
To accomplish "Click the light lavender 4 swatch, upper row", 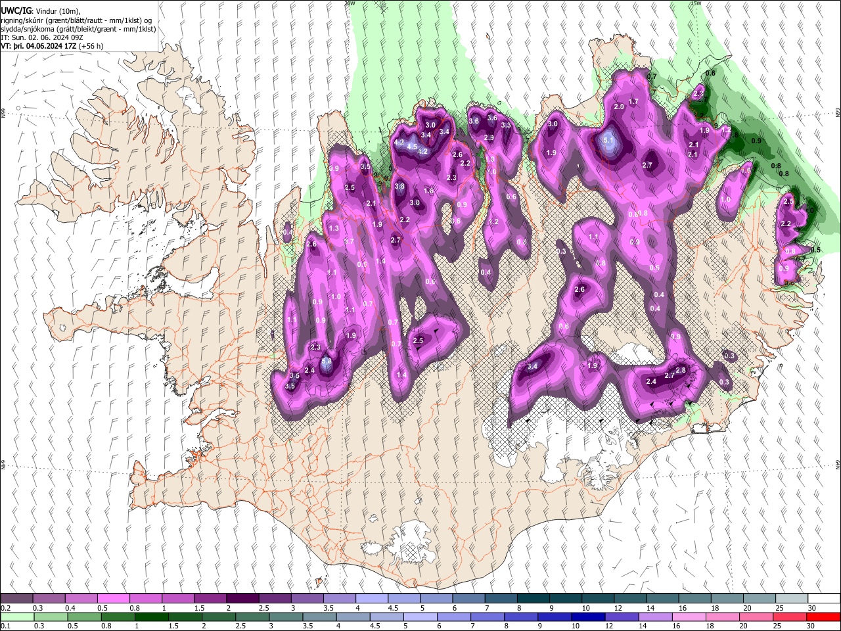I will 371,599.
